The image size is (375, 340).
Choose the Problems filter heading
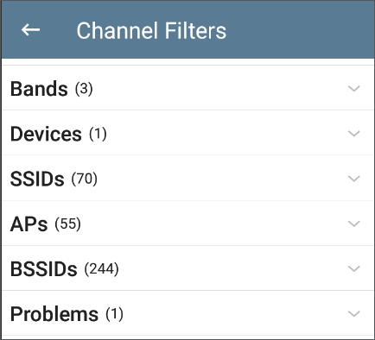(x=54, y=314)
